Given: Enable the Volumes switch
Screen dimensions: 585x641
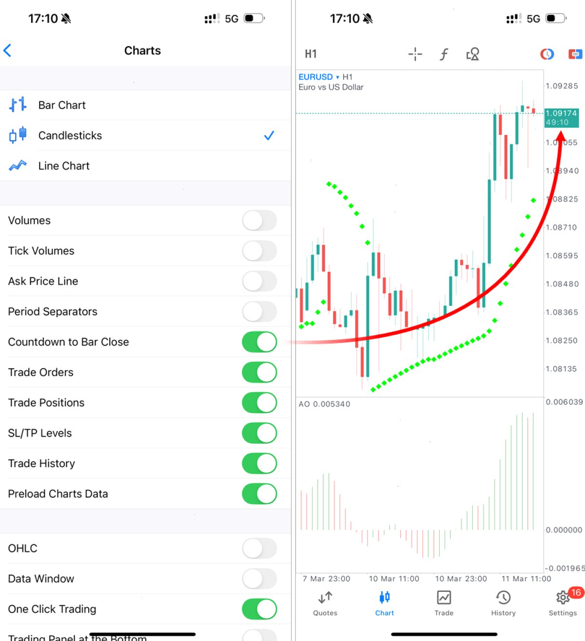Looking at the screenshot, I should click(x=259, y=221).
